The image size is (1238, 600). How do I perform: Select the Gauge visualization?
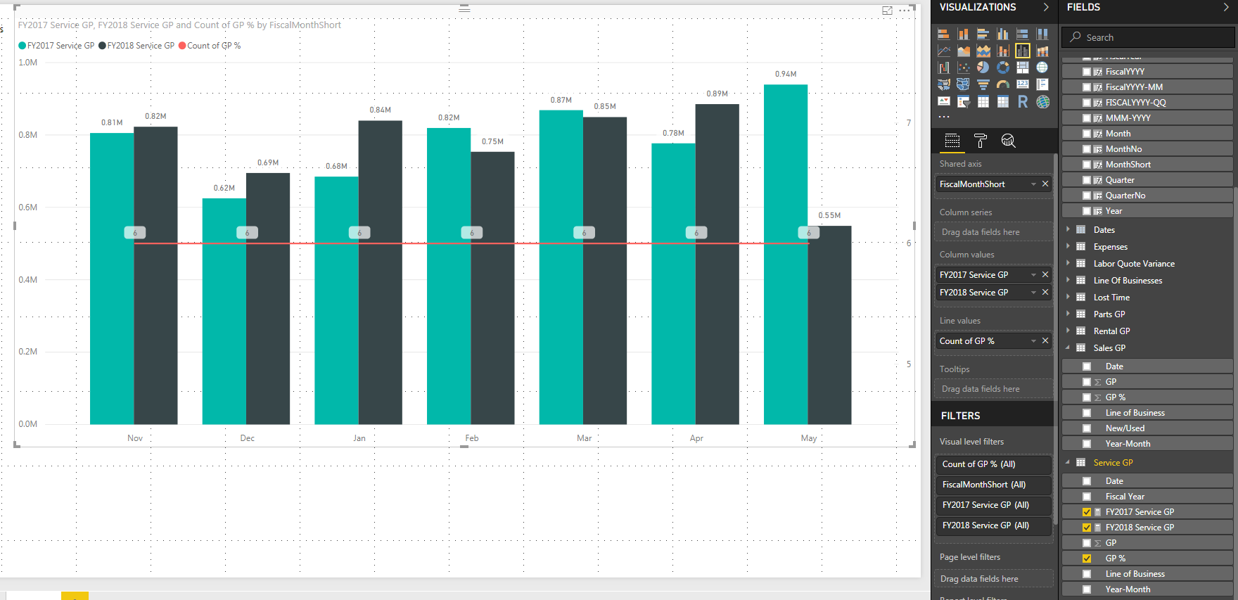coord(1003,84)
